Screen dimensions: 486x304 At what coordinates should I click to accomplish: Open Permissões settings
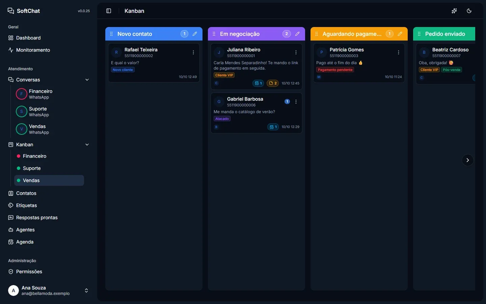coord(49,272)
